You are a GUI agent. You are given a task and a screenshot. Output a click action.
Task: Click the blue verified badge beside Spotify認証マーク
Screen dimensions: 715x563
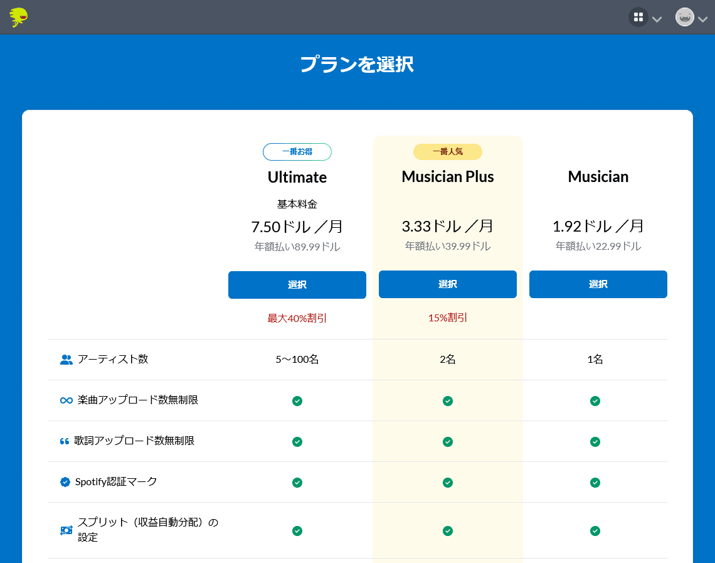click(x=65, y=483)
